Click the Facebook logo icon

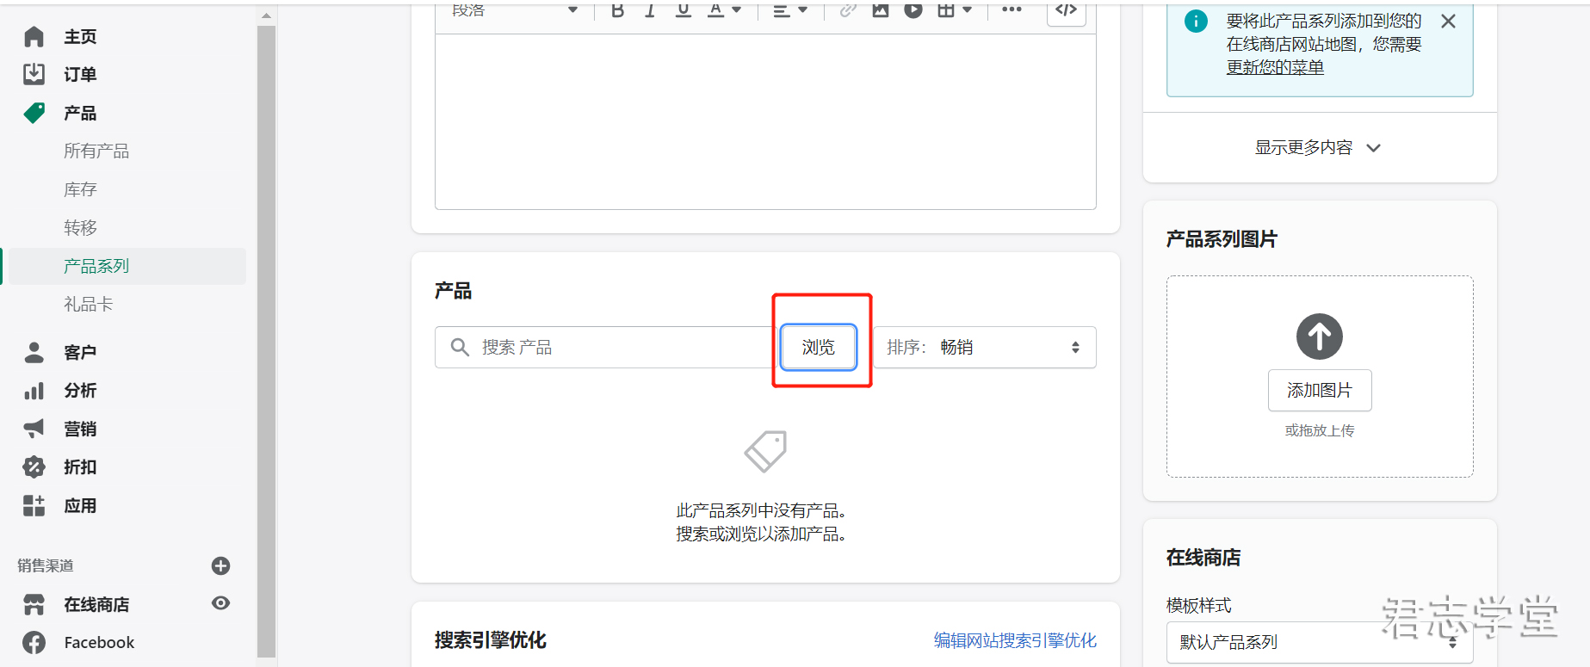pyautogui.click(x=34, y=643)
